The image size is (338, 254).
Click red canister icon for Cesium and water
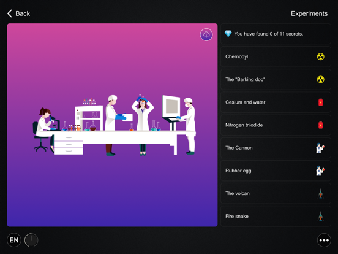(320, 102)
